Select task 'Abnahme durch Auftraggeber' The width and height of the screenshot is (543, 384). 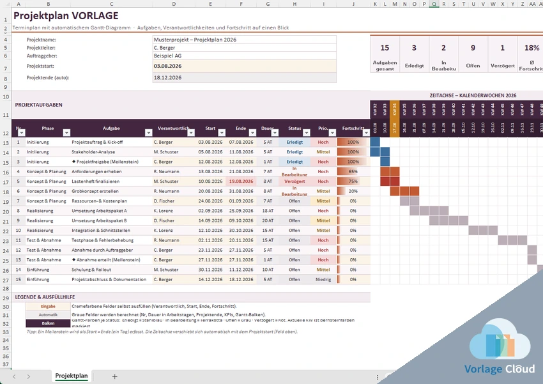pyautogui.click(x=112, y=250)
